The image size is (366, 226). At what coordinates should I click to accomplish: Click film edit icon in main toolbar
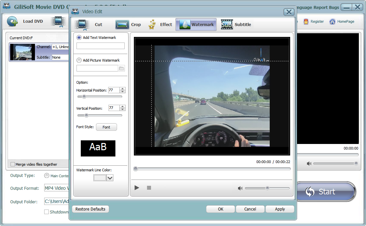pyautogui.click(x=58, y=21)
